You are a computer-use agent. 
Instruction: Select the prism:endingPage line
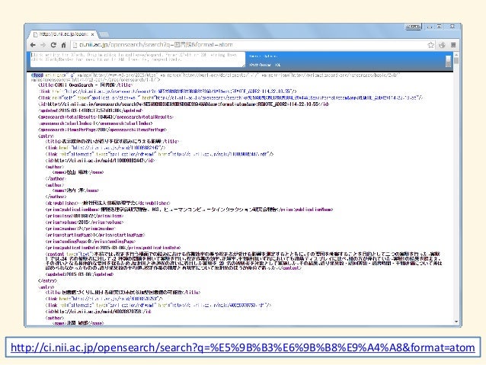coord(91,242)
